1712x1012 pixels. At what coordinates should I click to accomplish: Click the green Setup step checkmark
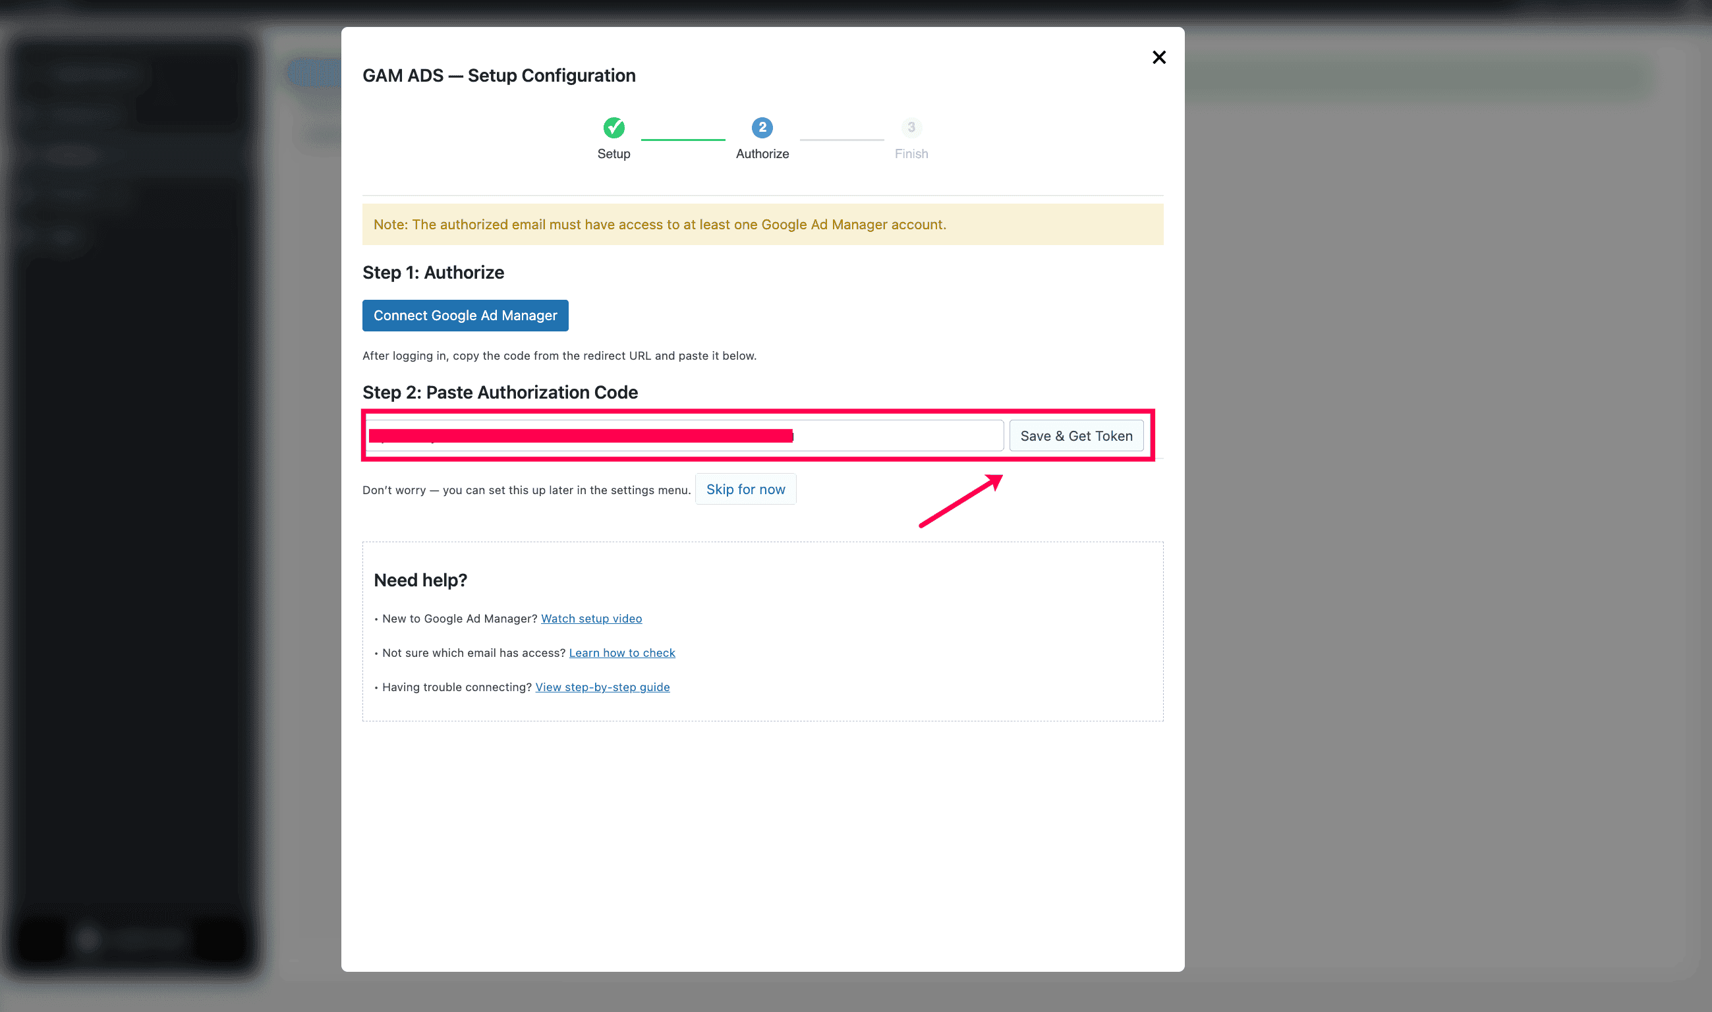614,128
